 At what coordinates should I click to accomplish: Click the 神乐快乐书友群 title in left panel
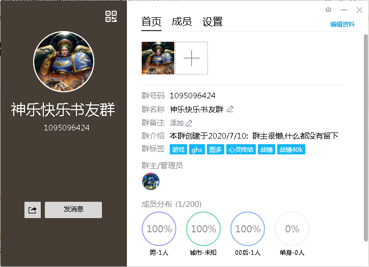(63, 110)
